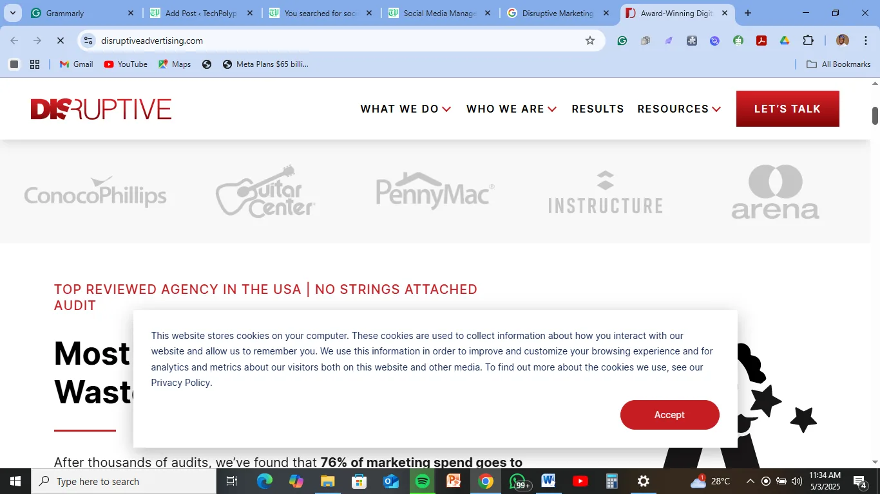Open the Windows Start menu
This screenshot has height=494, width=880.
coord(15,481)
